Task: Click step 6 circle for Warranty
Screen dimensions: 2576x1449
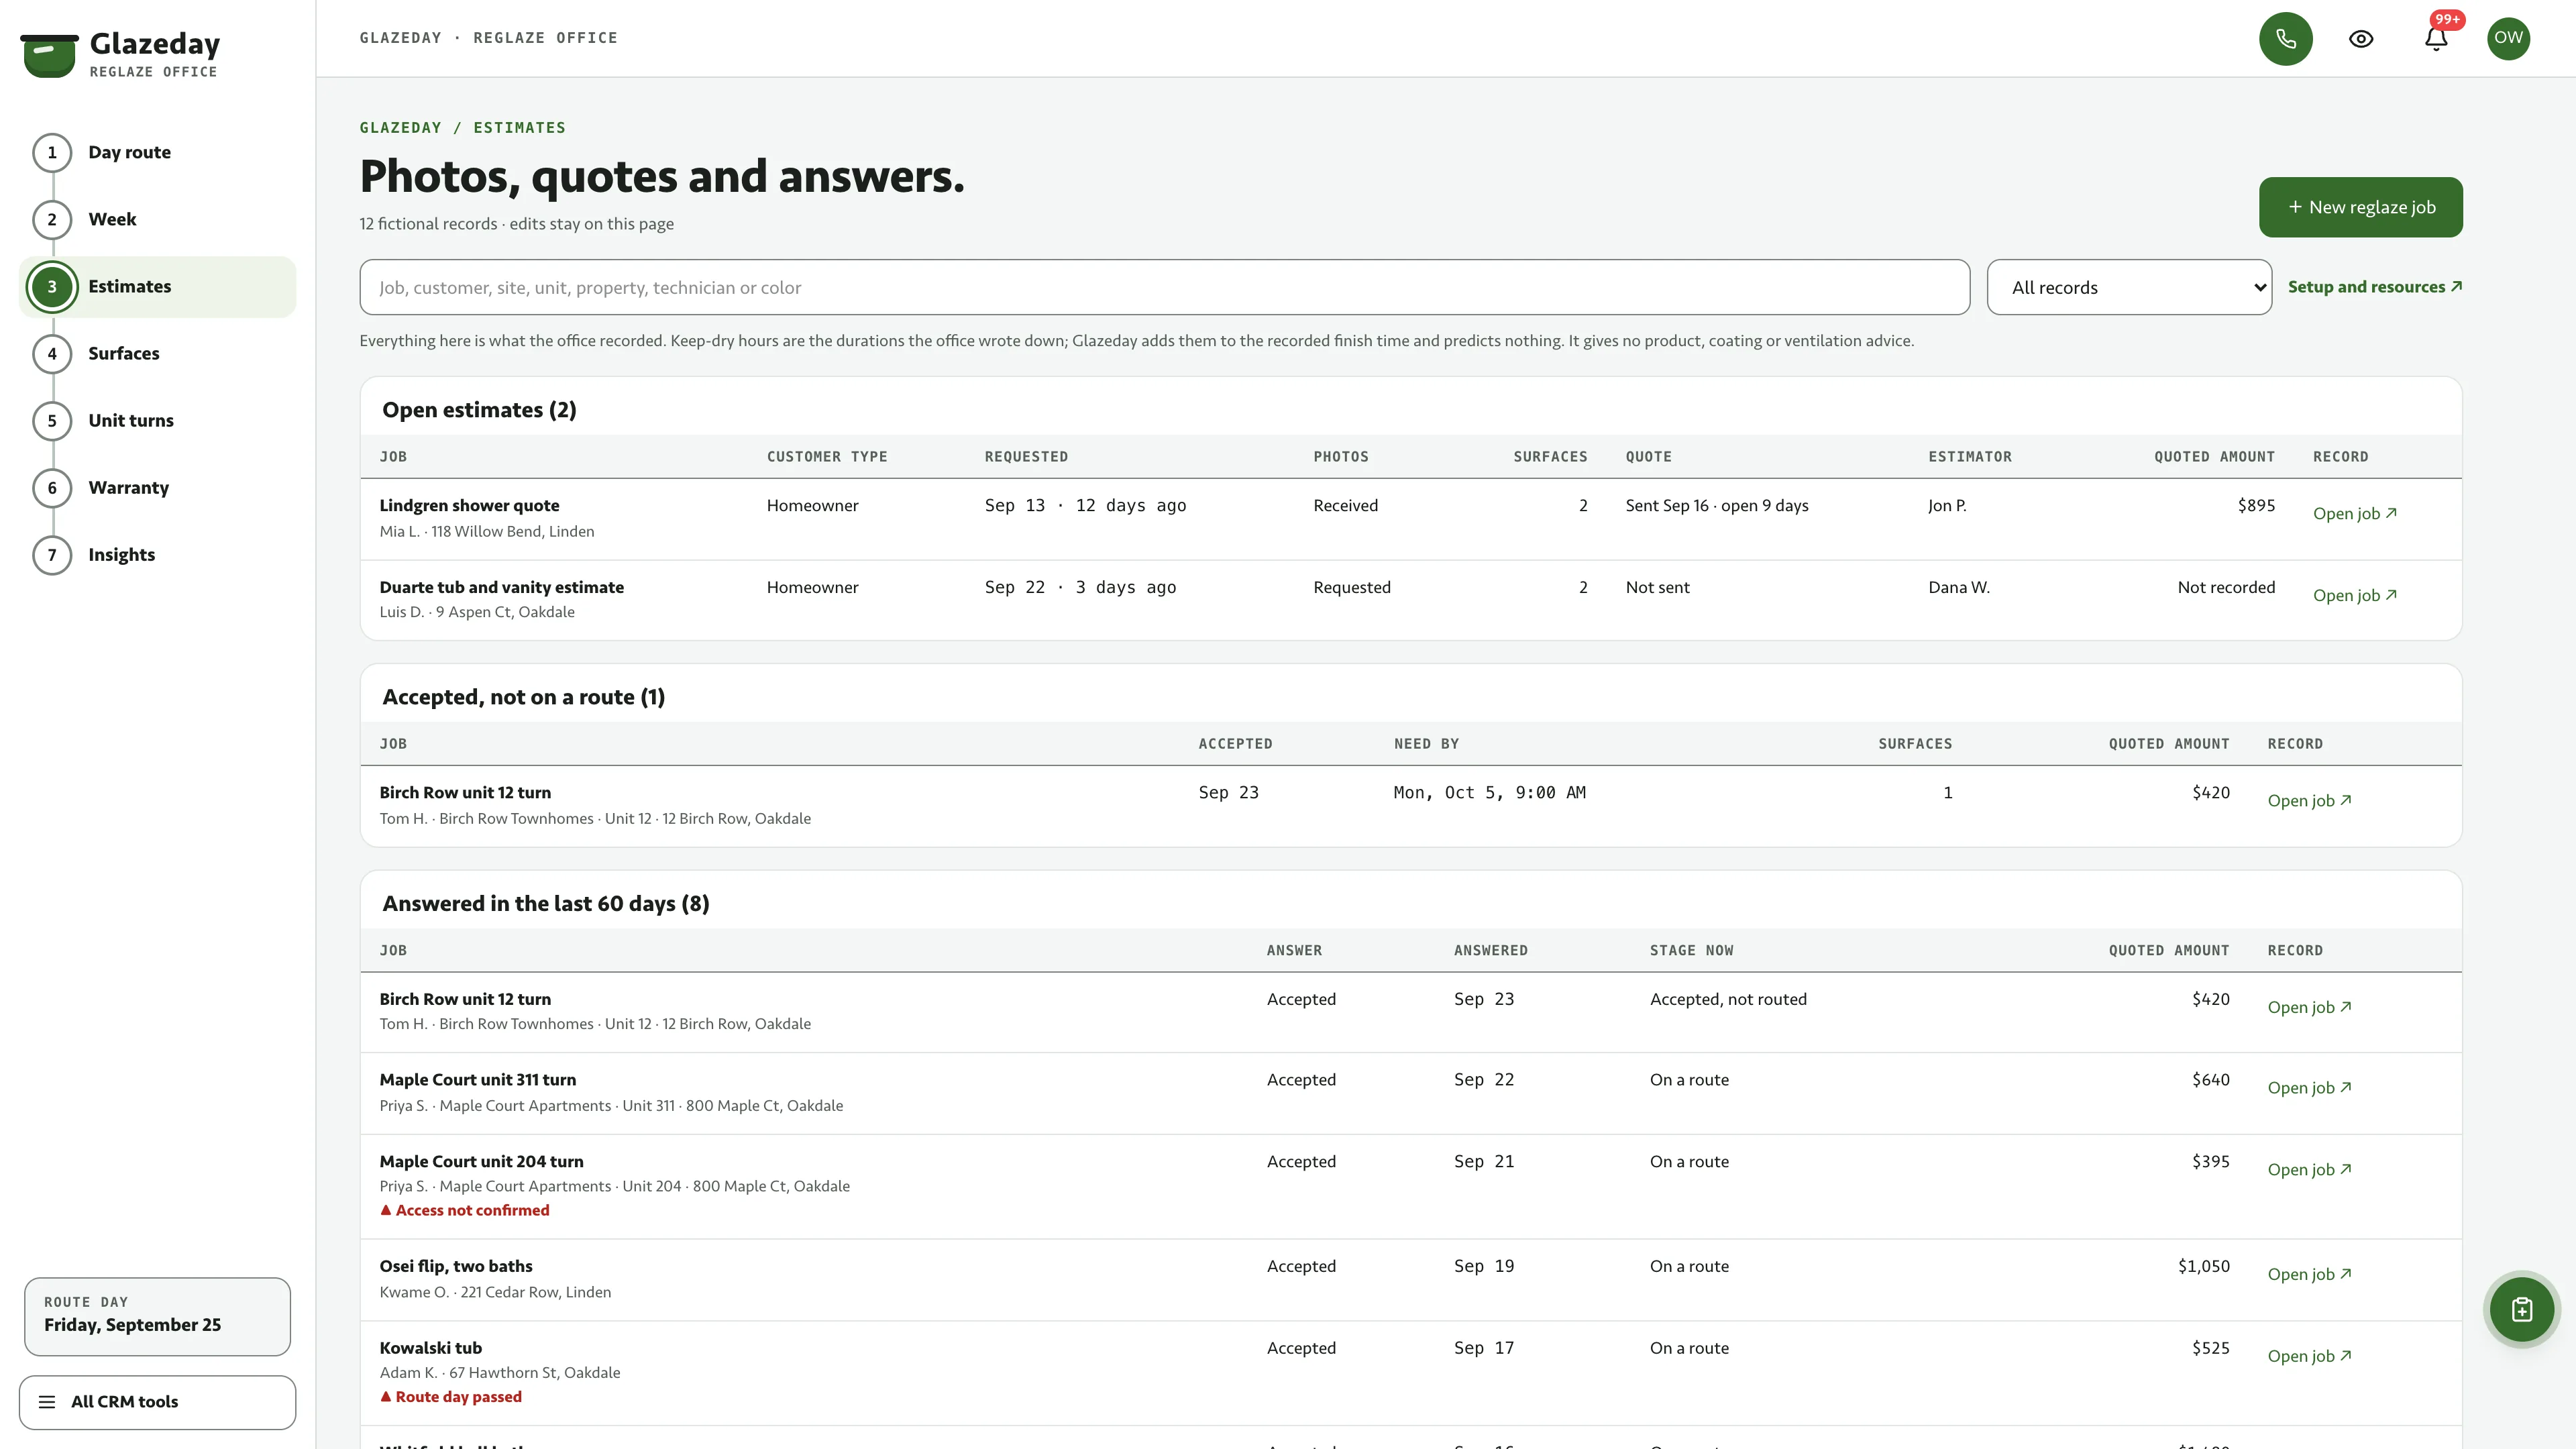Action: click(52, 487)
